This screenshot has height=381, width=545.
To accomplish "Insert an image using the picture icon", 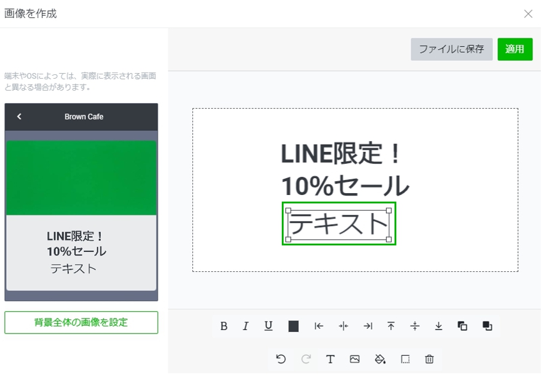I will 355,359.
